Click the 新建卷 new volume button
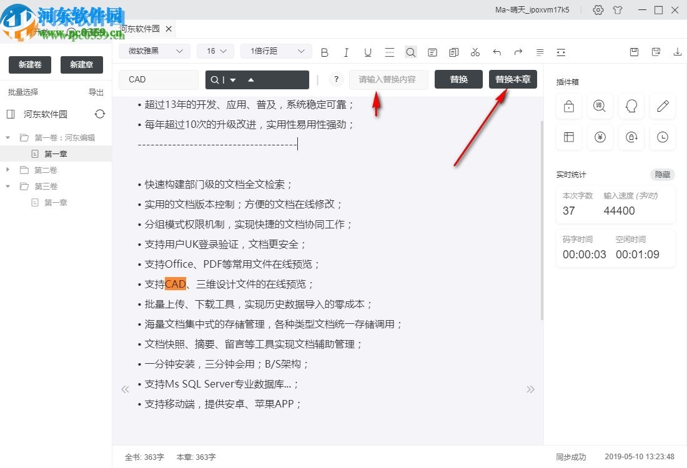Image resolution: width=687 pixels, height=468 pixels. click(29, 64)
